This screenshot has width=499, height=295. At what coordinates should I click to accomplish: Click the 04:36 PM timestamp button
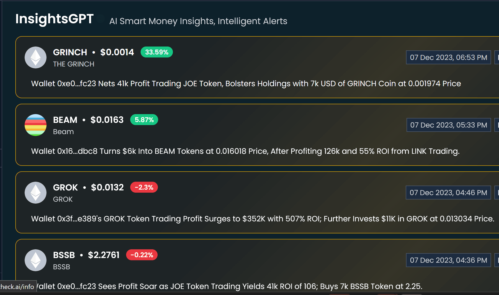448,260
